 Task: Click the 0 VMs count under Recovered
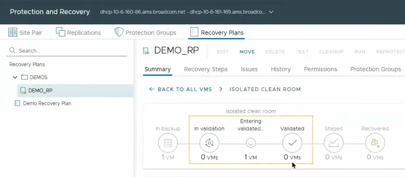point(375,157)
